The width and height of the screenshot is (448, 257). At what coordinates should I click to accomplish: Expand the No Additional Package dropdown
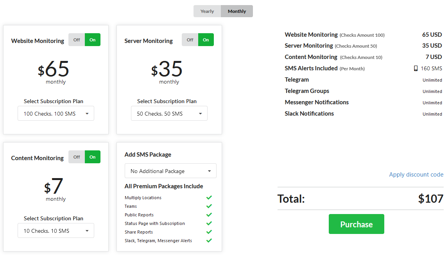[170, 171]
